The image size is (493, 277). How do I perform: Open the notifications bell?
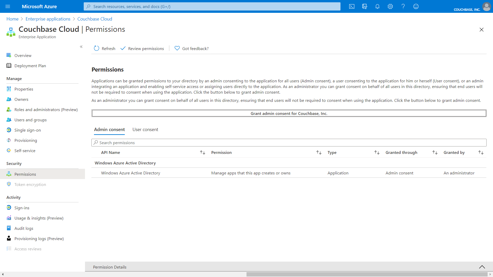pyautogui.click(x=377, y=6)
